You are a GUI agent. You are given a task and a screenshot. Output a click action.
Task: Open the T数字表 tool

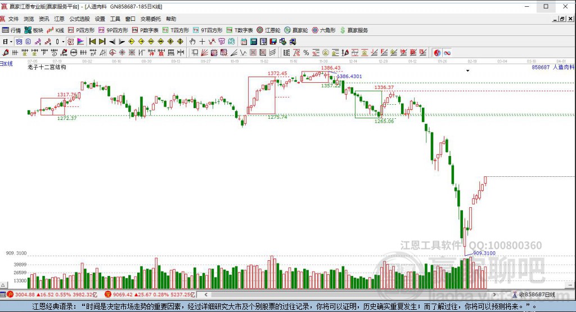click(x=240, y=30)
